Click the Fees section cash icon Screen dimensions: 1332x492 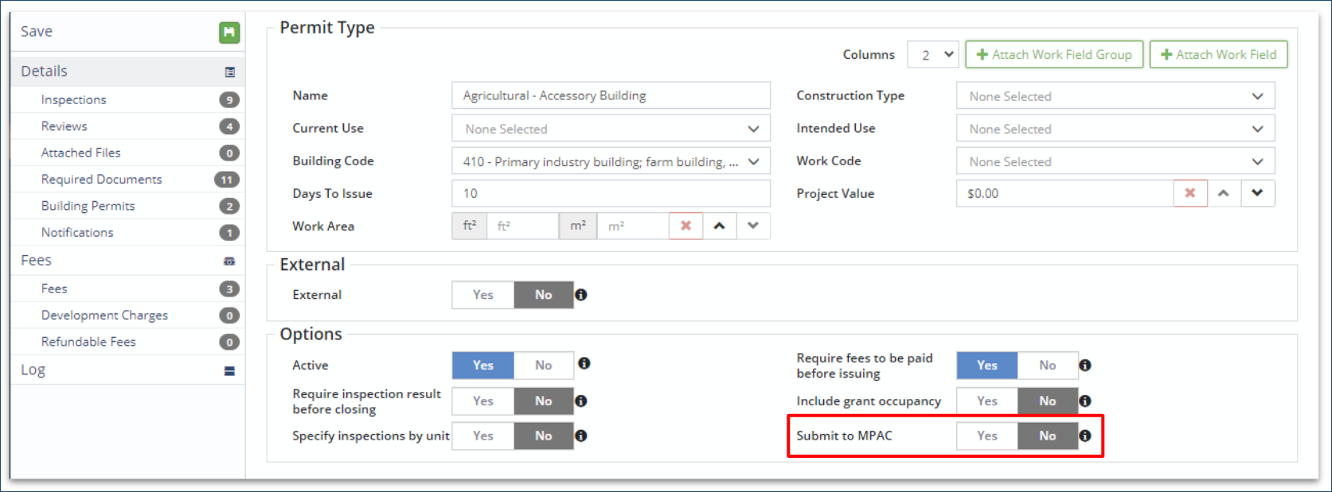[229, 261]
